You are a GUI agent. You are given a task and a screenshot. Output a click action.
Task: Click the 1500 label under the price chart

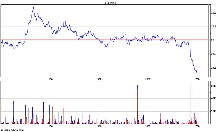pos(148,79)
